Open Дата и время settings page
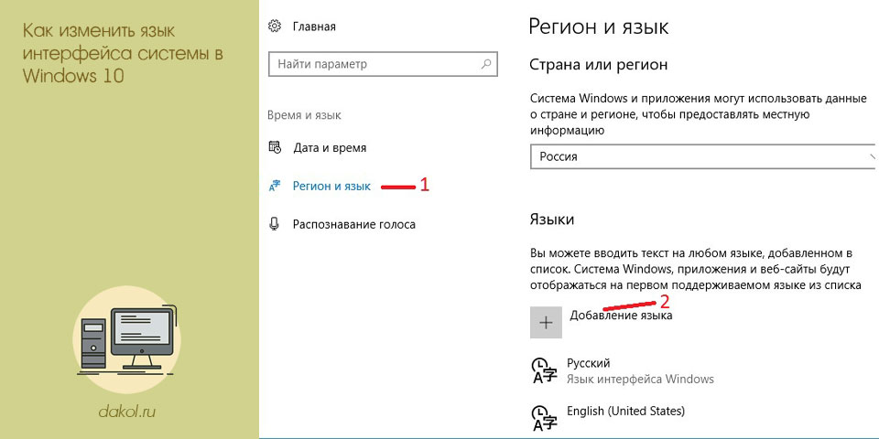Image resolution: width=879 pixels, height=439 pixels. click(330, 148)
